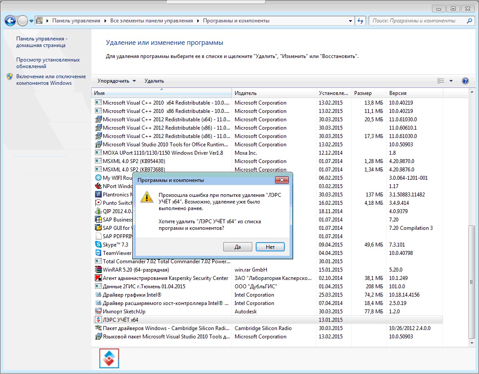479x374 pixels.
Task: Open Включение или отключение компонентов Windows link
Action: 51,80
